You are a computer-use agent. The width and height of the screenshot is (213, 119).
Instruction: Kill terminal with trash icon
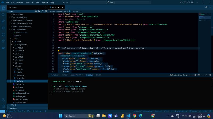point(199,75)
